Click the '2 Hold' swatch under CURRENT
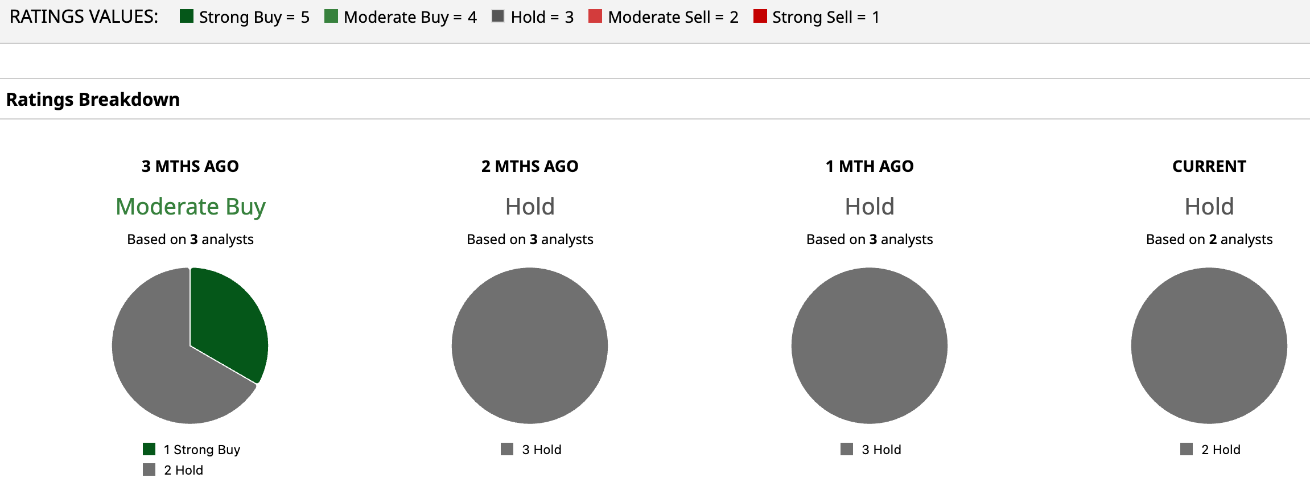Screen dimensions: 1310x486 pyautogui.click(x=1187, y=449)
